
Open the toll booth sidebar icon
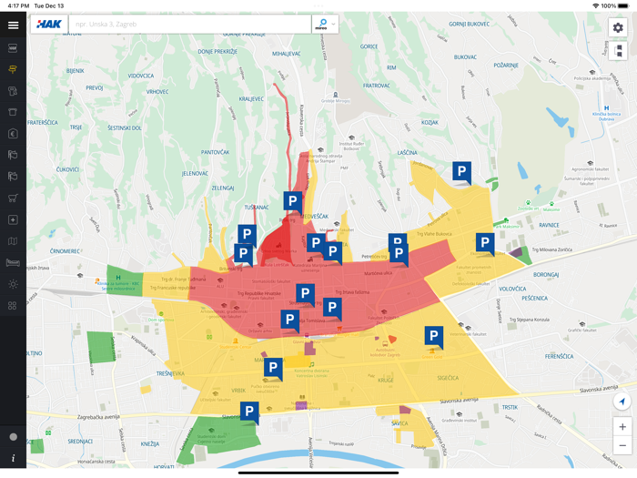(x=13, y=112)
